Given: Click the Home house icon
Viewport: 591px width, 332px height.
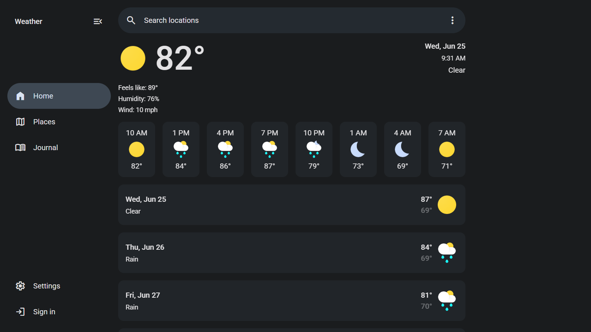Looking at the screenshot, I should tap(20, 96).
